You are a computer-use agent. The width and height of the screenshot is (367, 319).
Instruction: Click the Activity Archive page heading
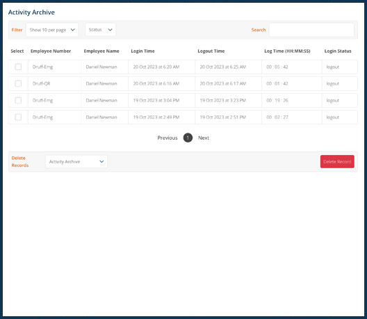(31, 13)
